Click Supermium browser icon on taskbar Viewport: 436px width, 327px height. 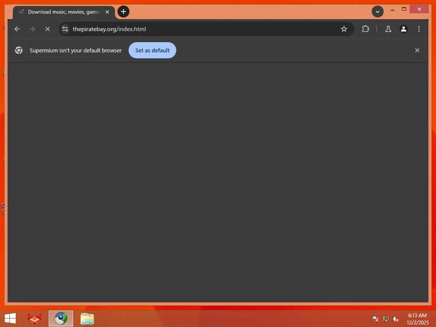60,318
